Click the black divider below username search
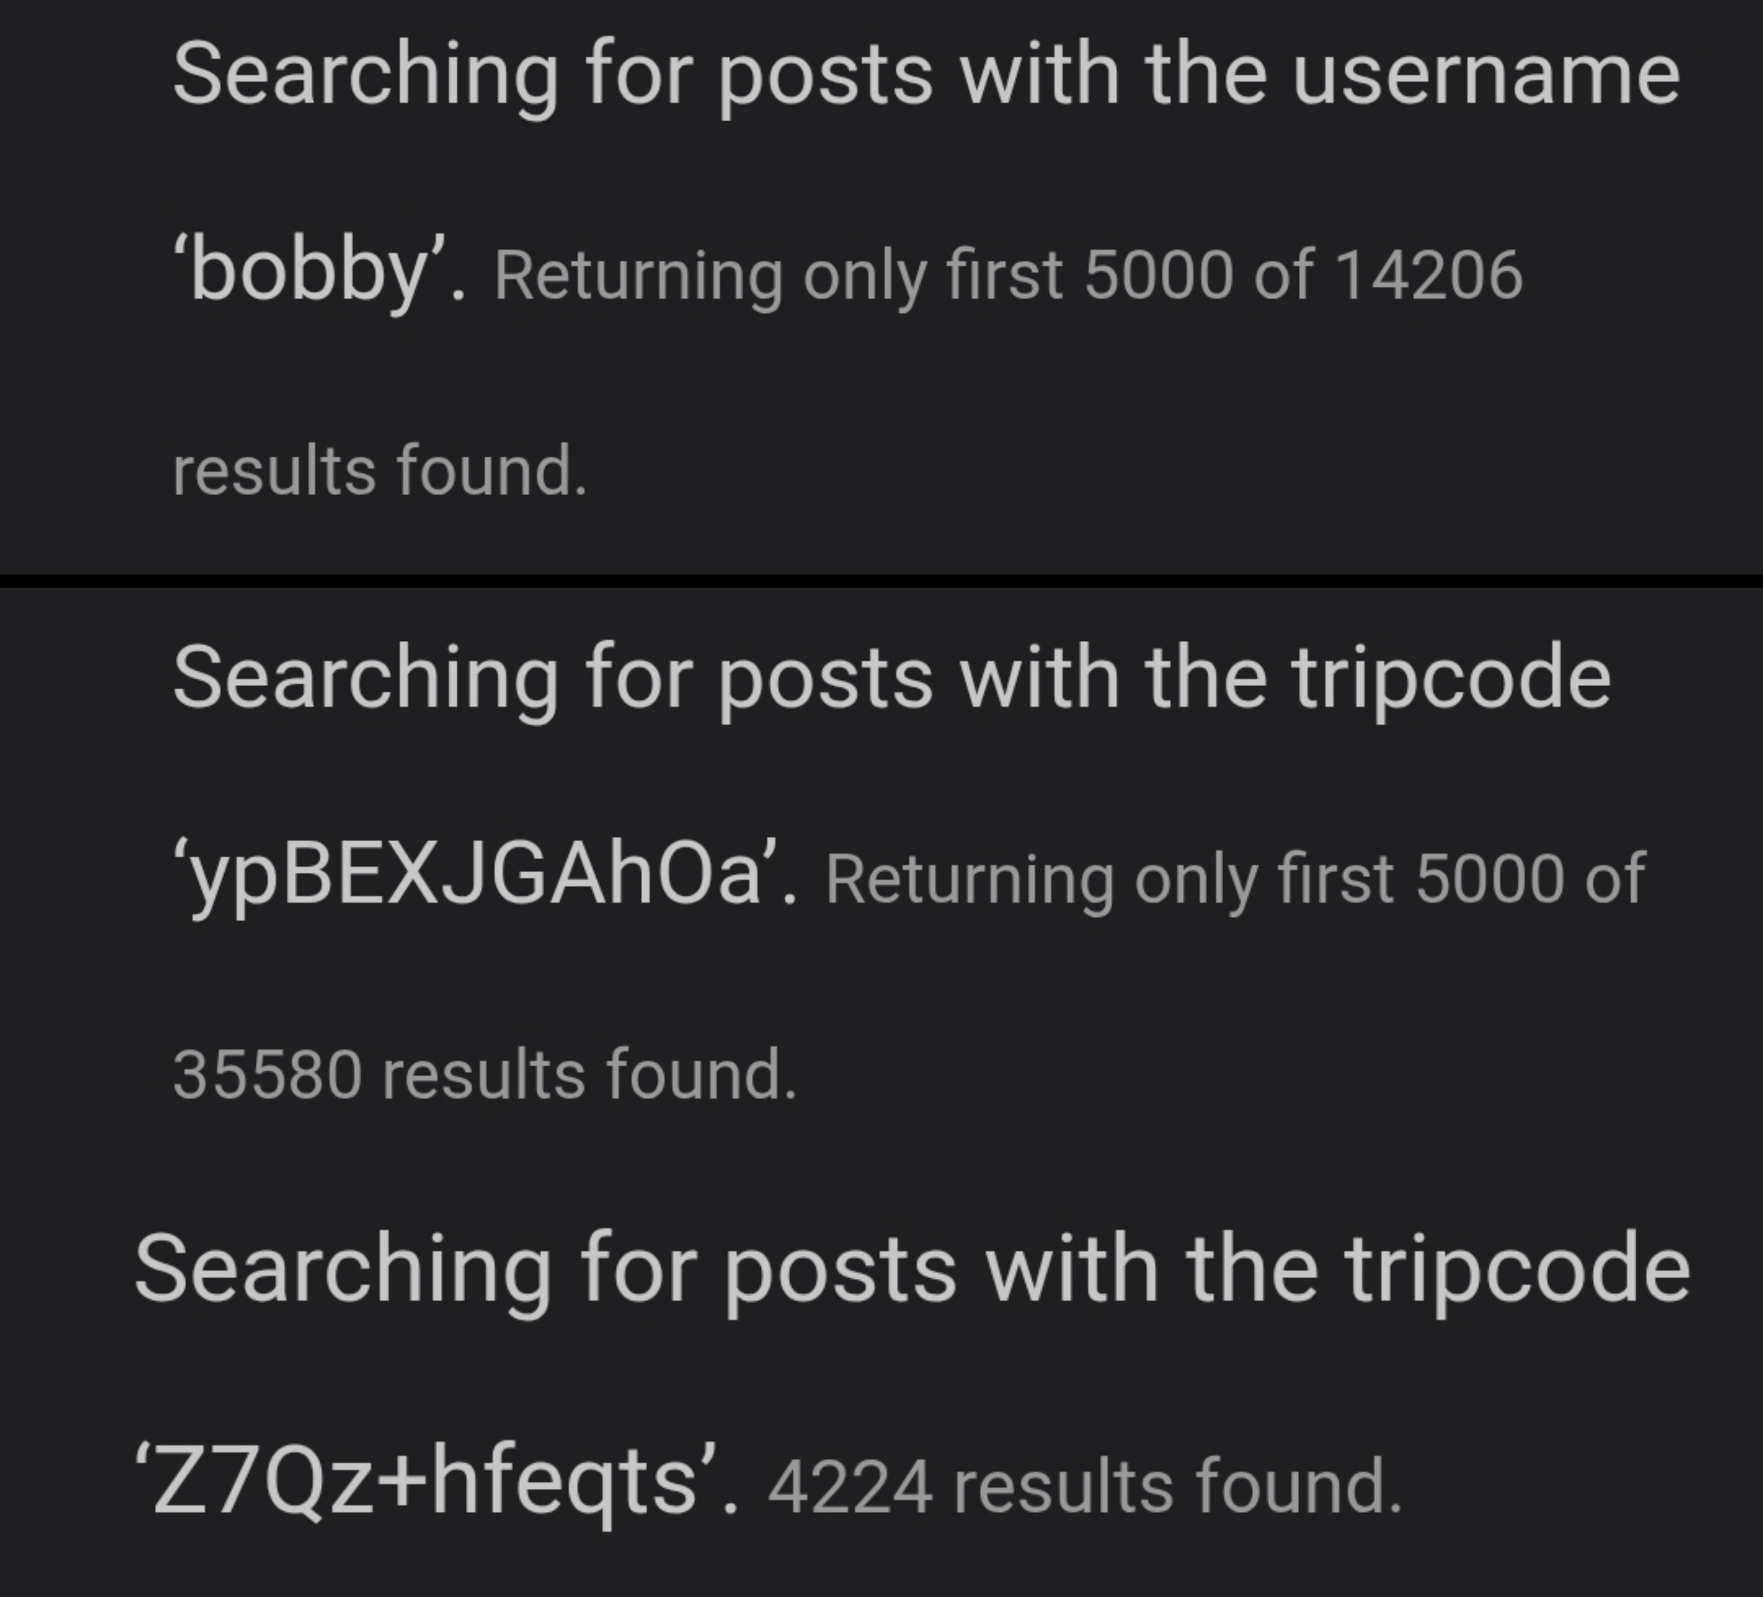The width and height of the screenshot is (1763, 1597). pyautogui.click(x=881, y=581)
